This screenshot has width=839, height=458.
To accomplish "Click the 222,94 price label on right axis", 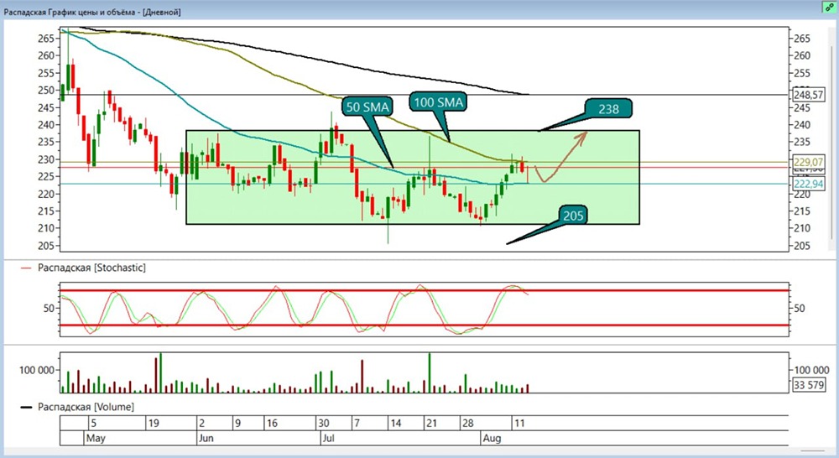I will tap(808, 184).
